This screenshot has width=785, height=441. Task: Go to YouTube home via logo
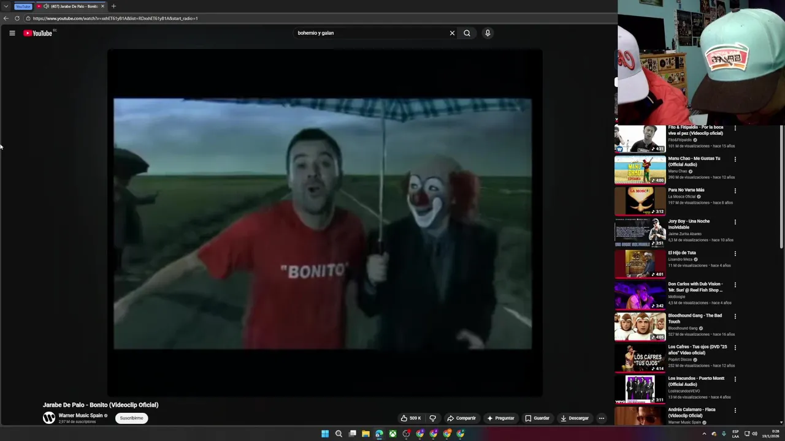(38, 33)
